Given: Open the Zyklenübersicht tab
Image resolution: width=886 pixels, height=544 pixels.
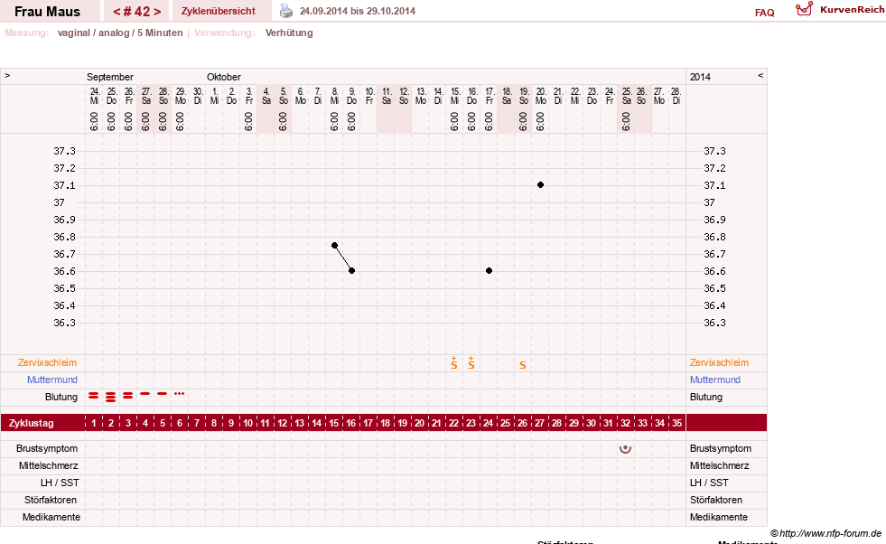Looking at the screenshot, I should click(218, 11).
